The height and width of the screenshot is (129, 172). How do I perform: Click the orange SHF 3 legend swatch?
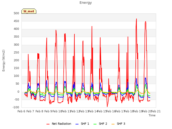pyautogui.click(x=113, y=124)
